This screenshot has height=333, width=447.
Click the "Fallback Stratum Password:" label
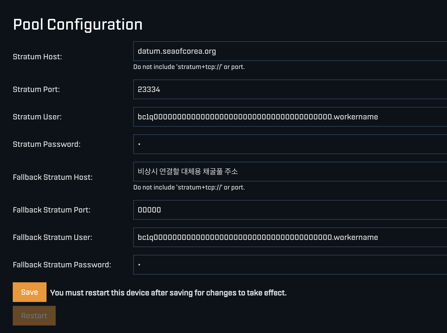pyautogui.click(x=62, y=265)
